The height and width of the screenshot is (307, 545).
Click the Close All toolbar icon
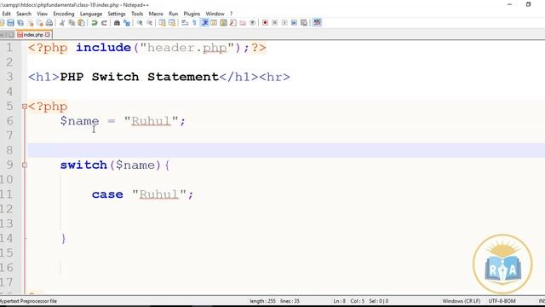[x=40, y=23]
